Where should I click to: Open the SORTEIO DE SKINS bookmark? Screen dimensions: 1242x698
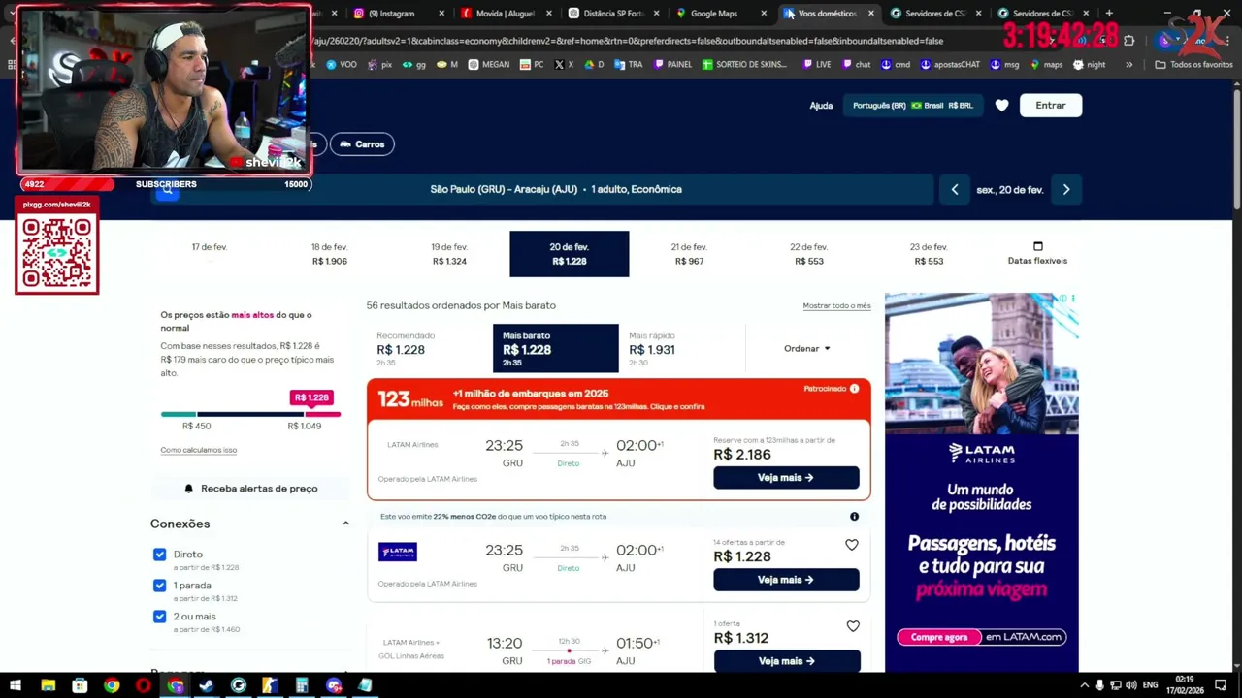click(745, 65)
